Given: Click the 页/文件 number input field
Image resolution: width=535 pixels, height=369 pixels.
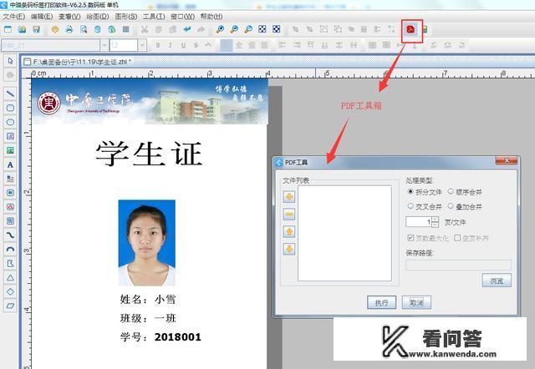Looking at the screenshot, I should click(419, 222).
